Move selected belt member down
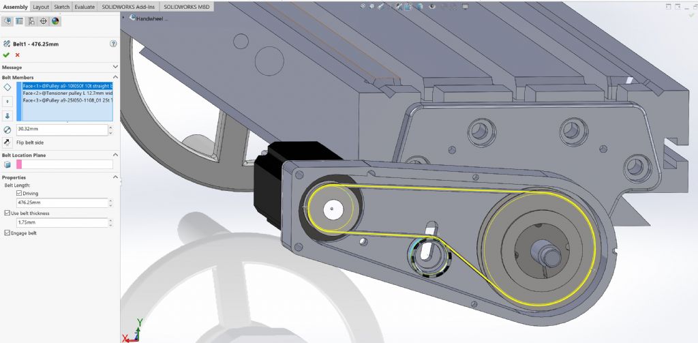The height and width of the screenshot is (343, 698). point(7,116)
